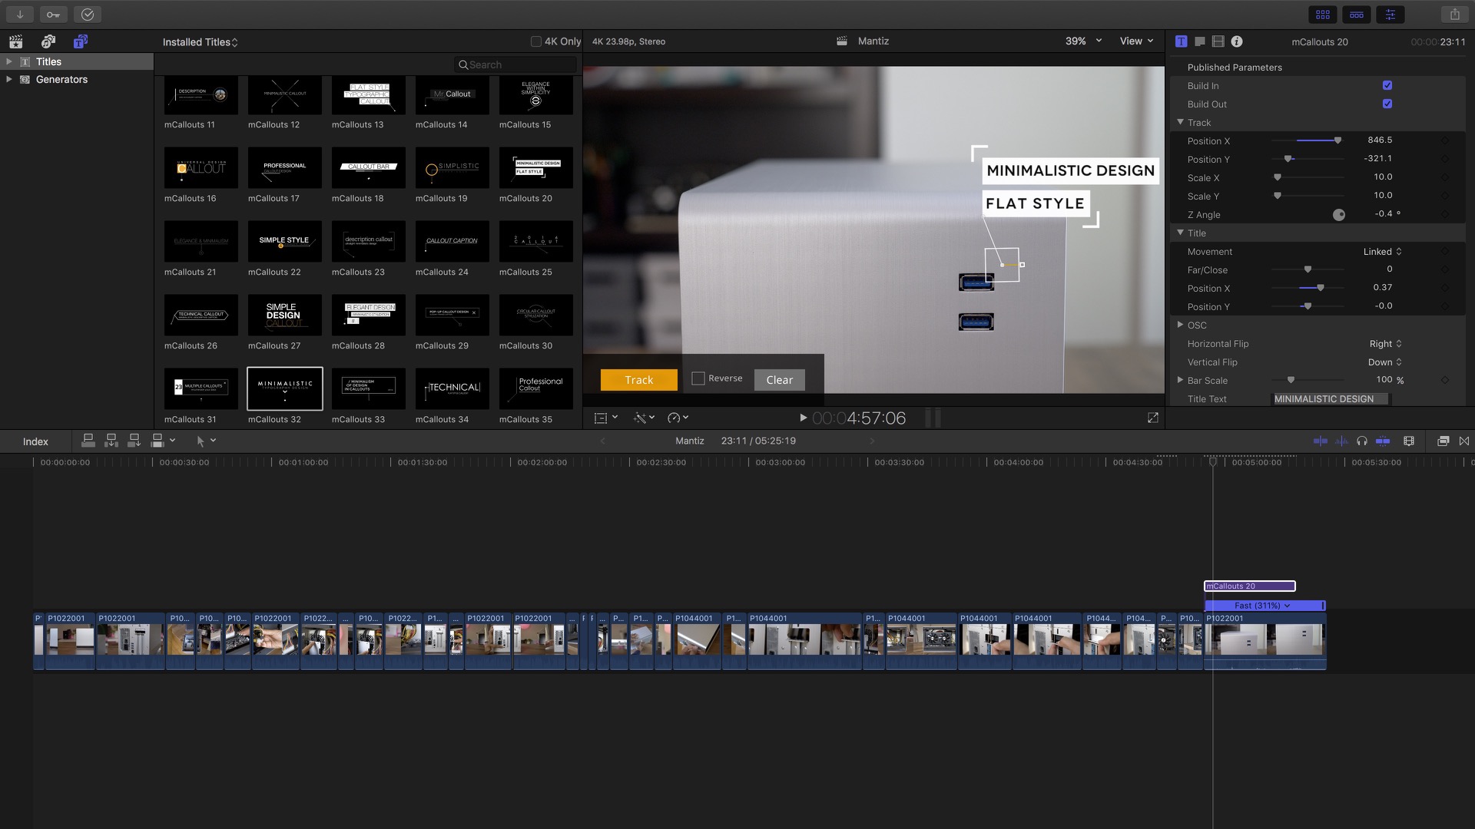The width and height of the screenshot is (1475, 829).
Task: Click the Track button
Action: [x=638, y=379]
